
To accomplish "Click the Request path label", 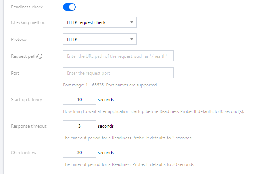I will (x=24, y=56).
